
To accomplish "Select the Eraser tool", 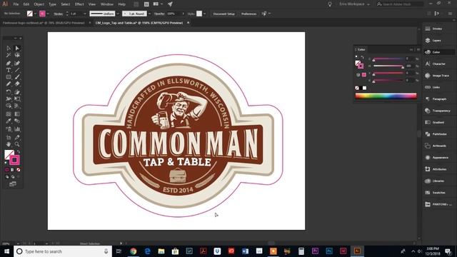I will click(x=17, y=84).
